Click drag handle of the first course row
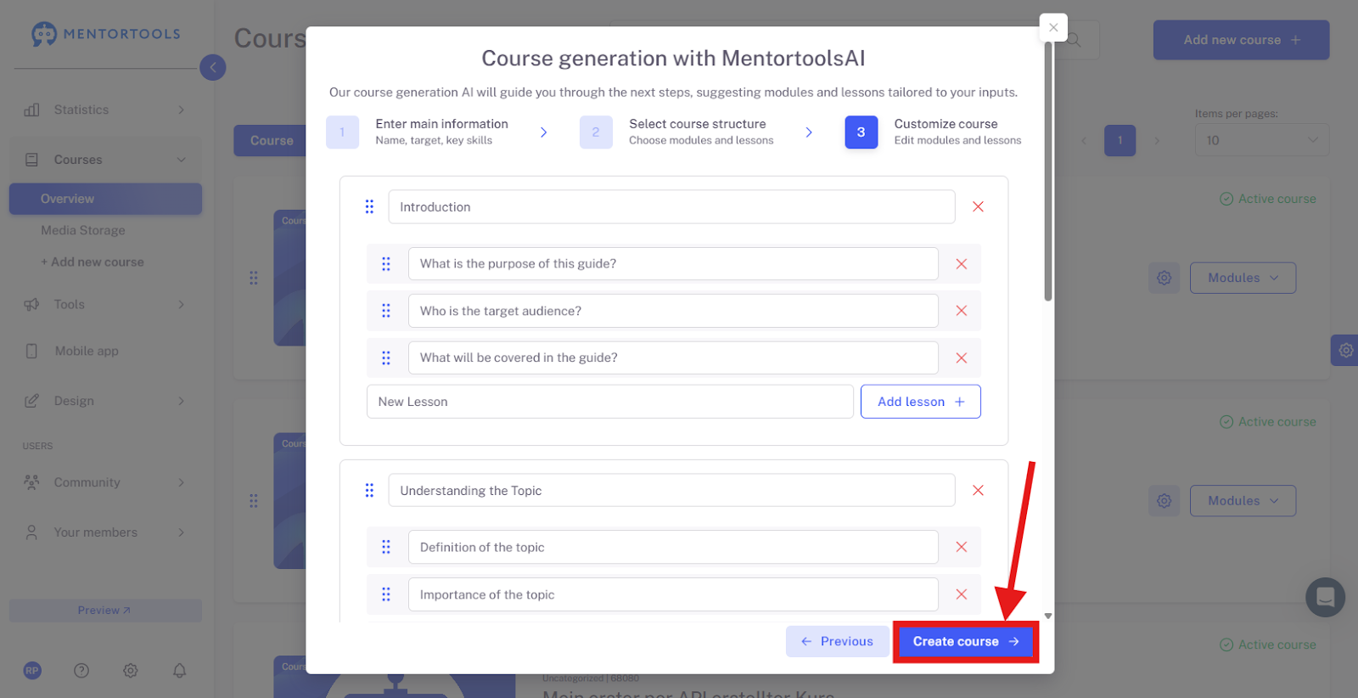This screenshot has height=698, width=1358. coord(254,278)
